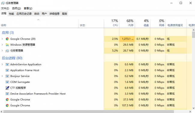This screenshot has width=195, height=113.
Task: Click the 后台进程 (80) group heading
Action: [12, 58]
